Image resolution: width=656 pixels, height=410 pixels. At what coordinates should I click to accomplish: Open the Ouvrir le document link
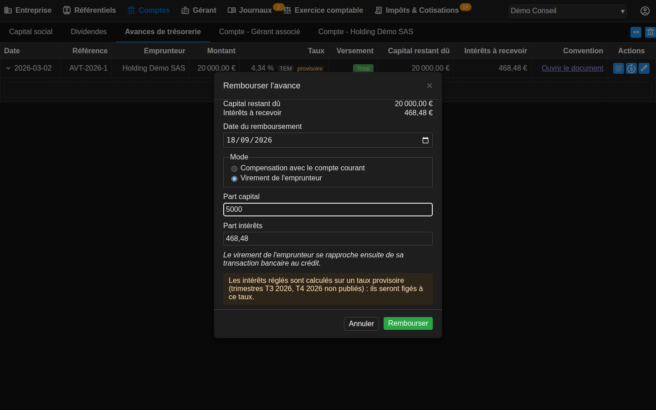click(x=572, y=68)
